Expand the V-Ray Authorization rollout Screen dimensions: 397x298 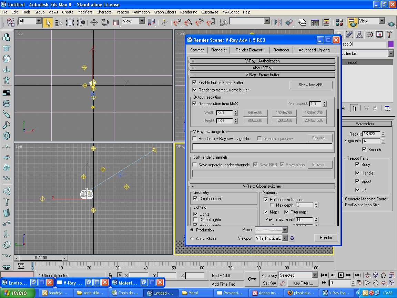pos(262,61)
